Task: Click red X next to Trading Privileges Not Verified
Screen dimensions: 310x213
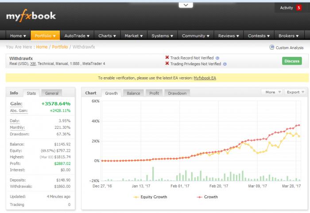Action: tap(167, 64)
